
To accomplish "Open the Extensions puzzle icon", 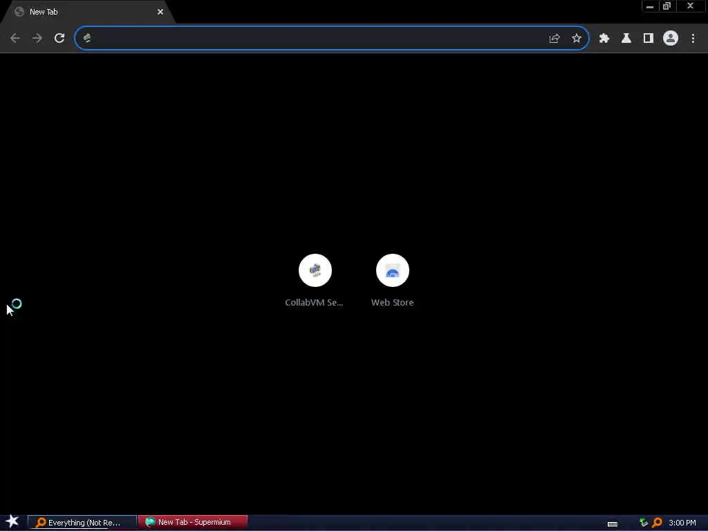I will (x=604, y=39).
